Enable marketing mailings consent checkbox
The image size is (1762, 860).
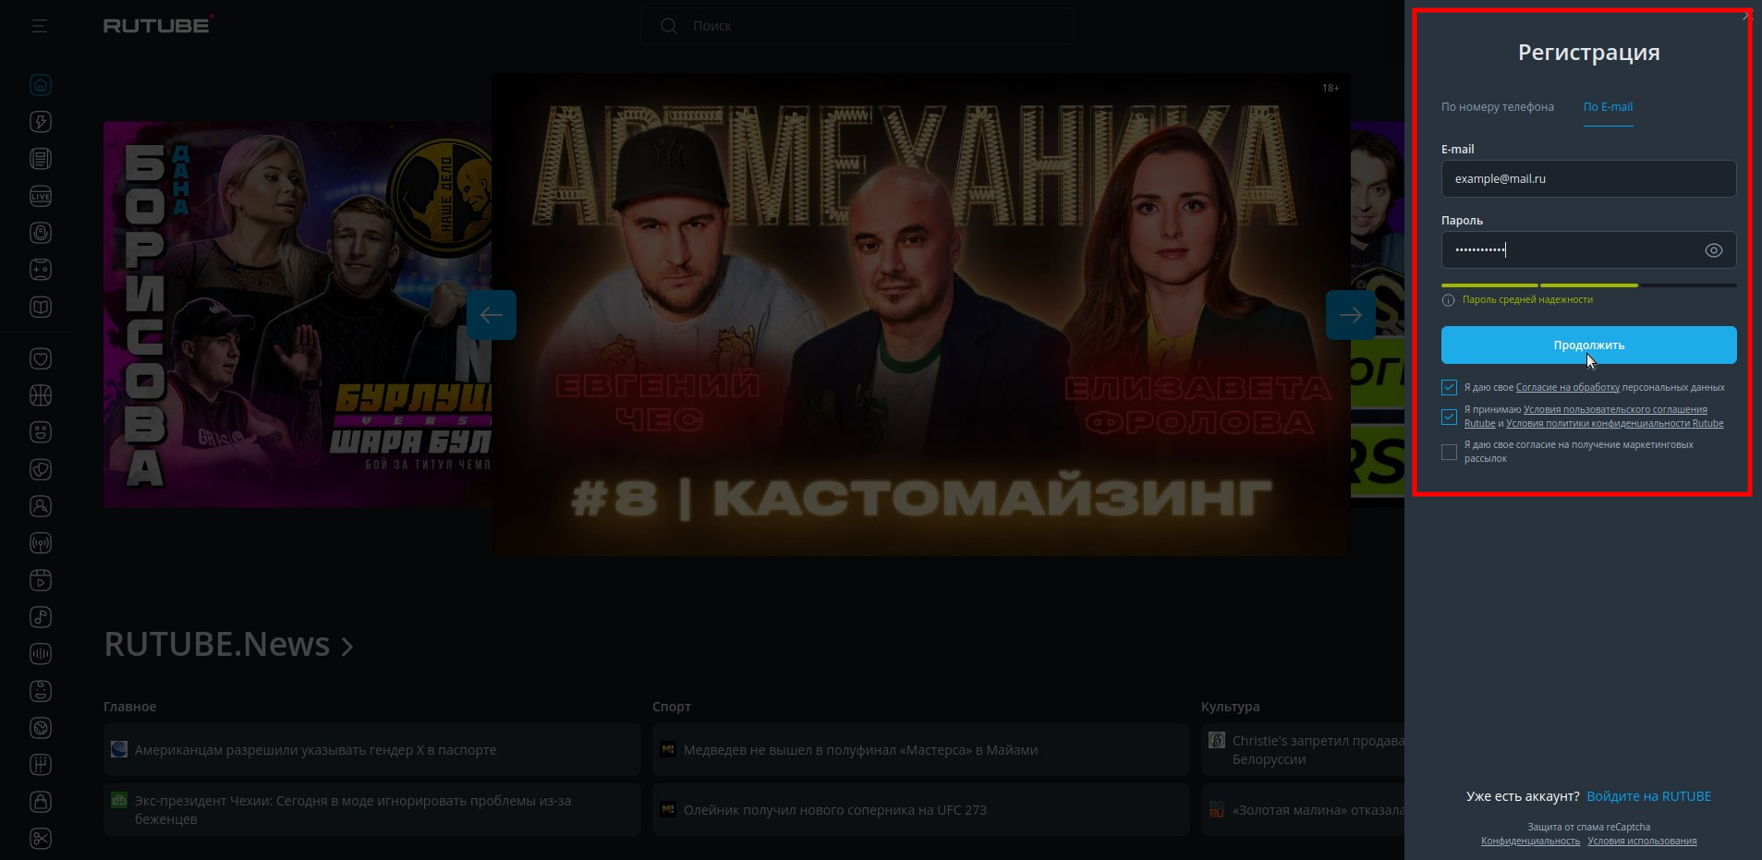(1449, 452)
